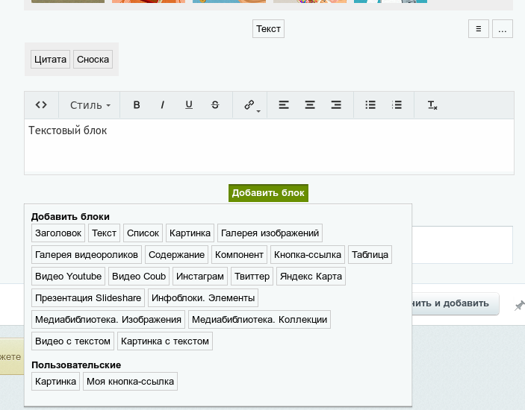525x410 pixels.
Task: Insert a bulleted list
Action: (x=370, y=105)
